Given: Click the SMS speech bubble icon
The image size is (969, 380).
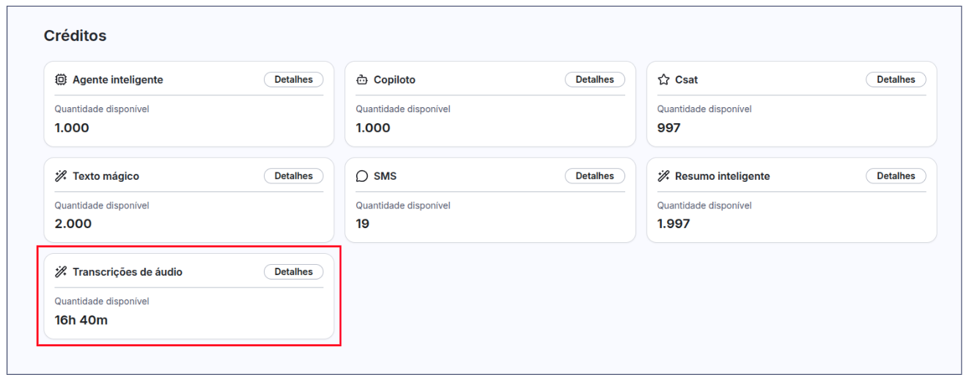Looking at the screenshot, I should (x=362, y=176).
